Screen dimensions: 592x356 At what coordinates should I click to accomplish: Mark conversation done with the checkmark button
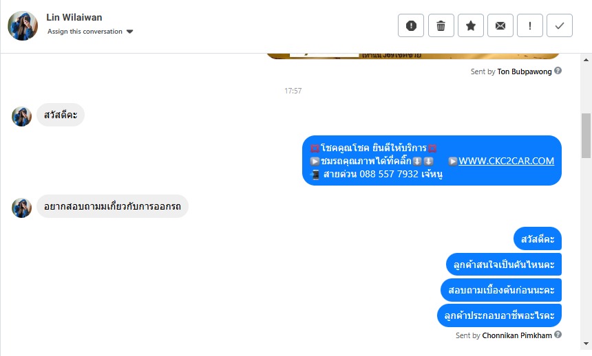pyautogui.click(x=560, y=25)
